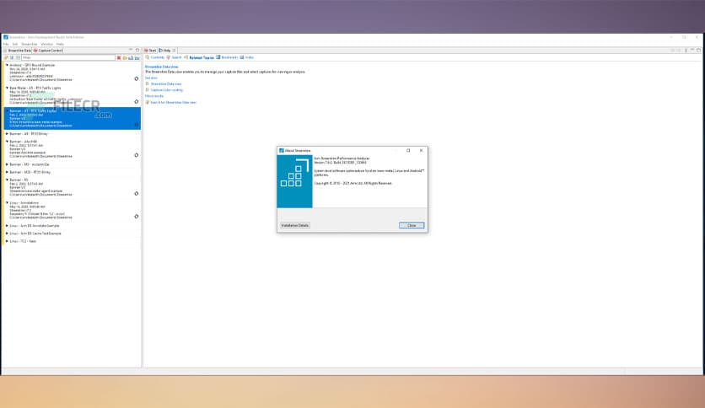Open the File menu
The width and height of the screenshot is (705, 408).
[6, 44]
